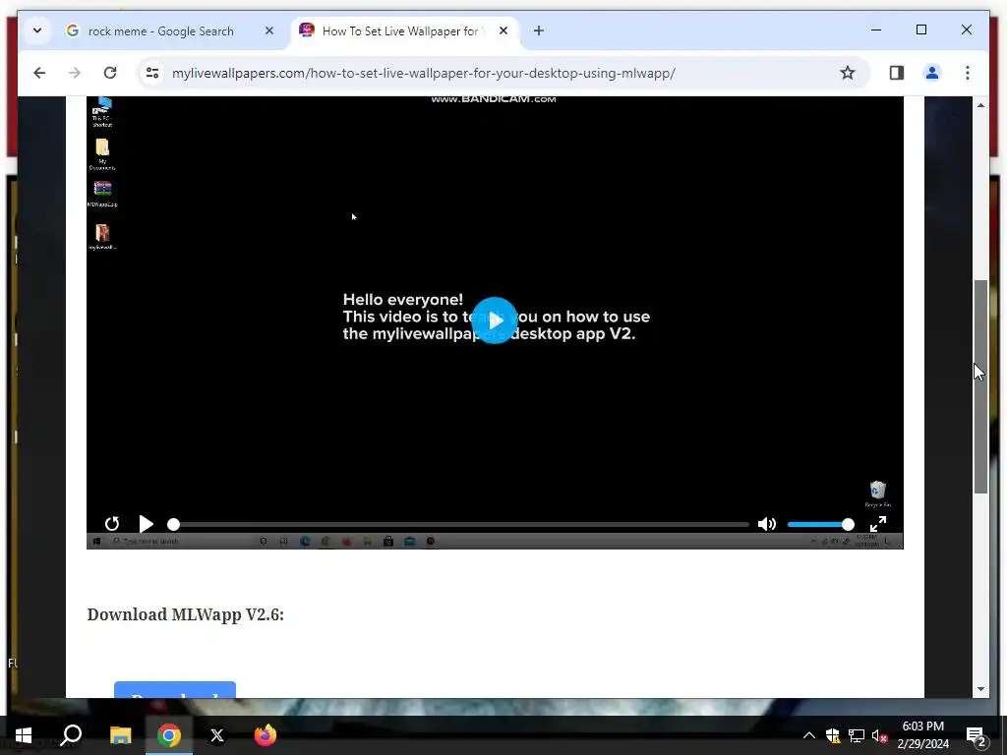Open the Chrome profile menu

click(x=932, y=73)
